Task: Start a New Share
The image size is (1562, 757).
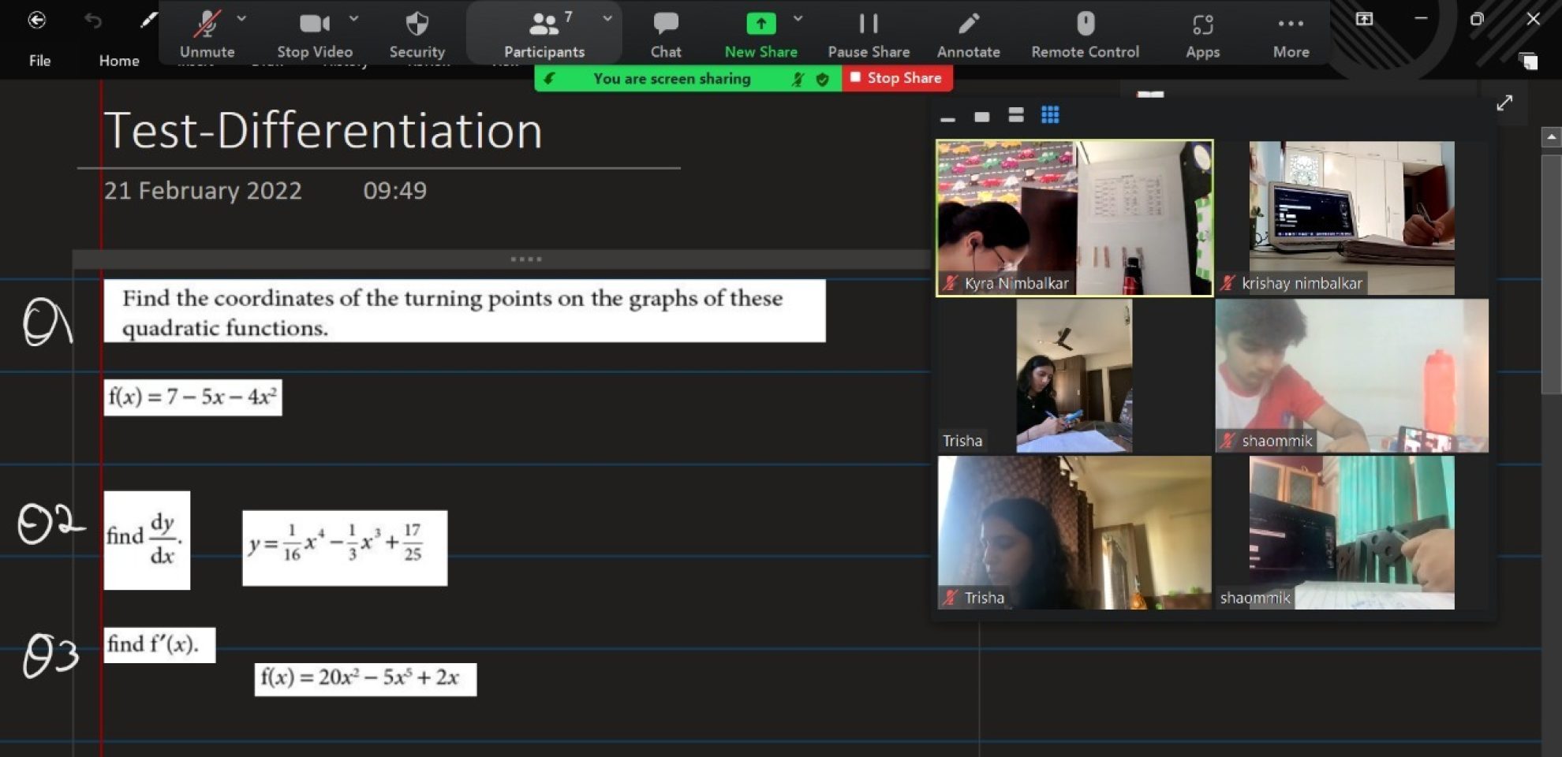Action: 760,35
